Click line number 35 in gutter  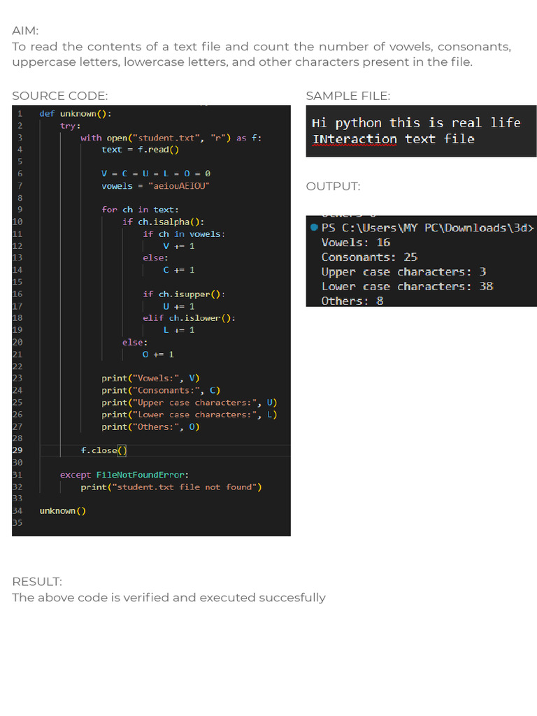pyautogui.click(x=17, y=522)
